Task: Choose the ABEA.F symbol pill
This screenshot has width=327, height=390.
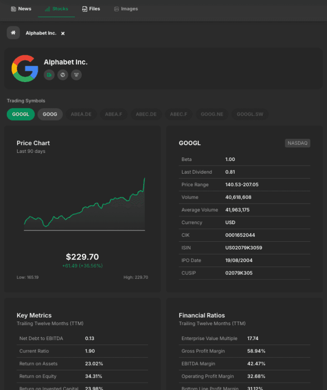Action: 114,114
